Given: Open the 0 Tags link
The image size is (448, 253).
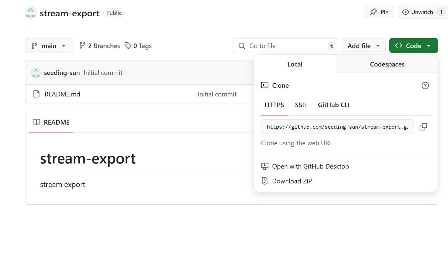Looking at the screenshot, I should pos(138,46).
